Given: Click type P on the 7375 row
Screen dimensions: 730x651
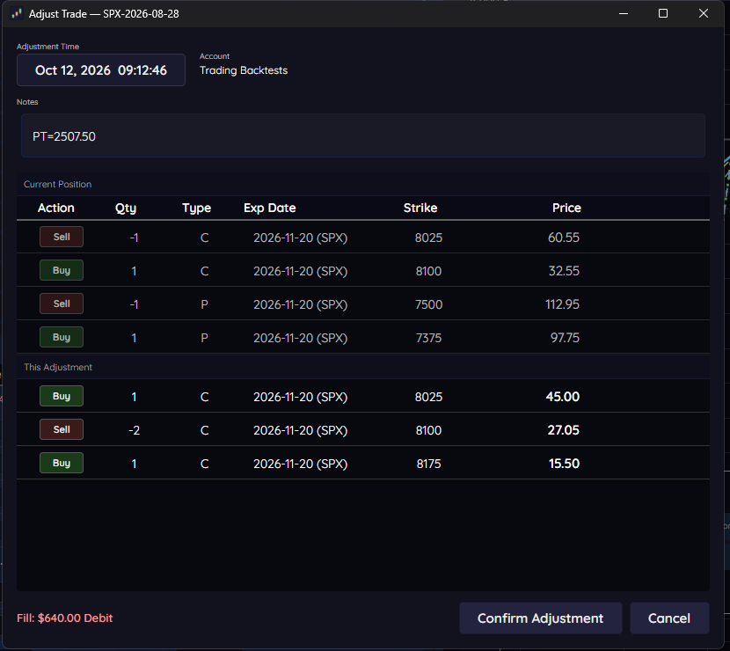Looking at the screenshot, I should [204, 338].
